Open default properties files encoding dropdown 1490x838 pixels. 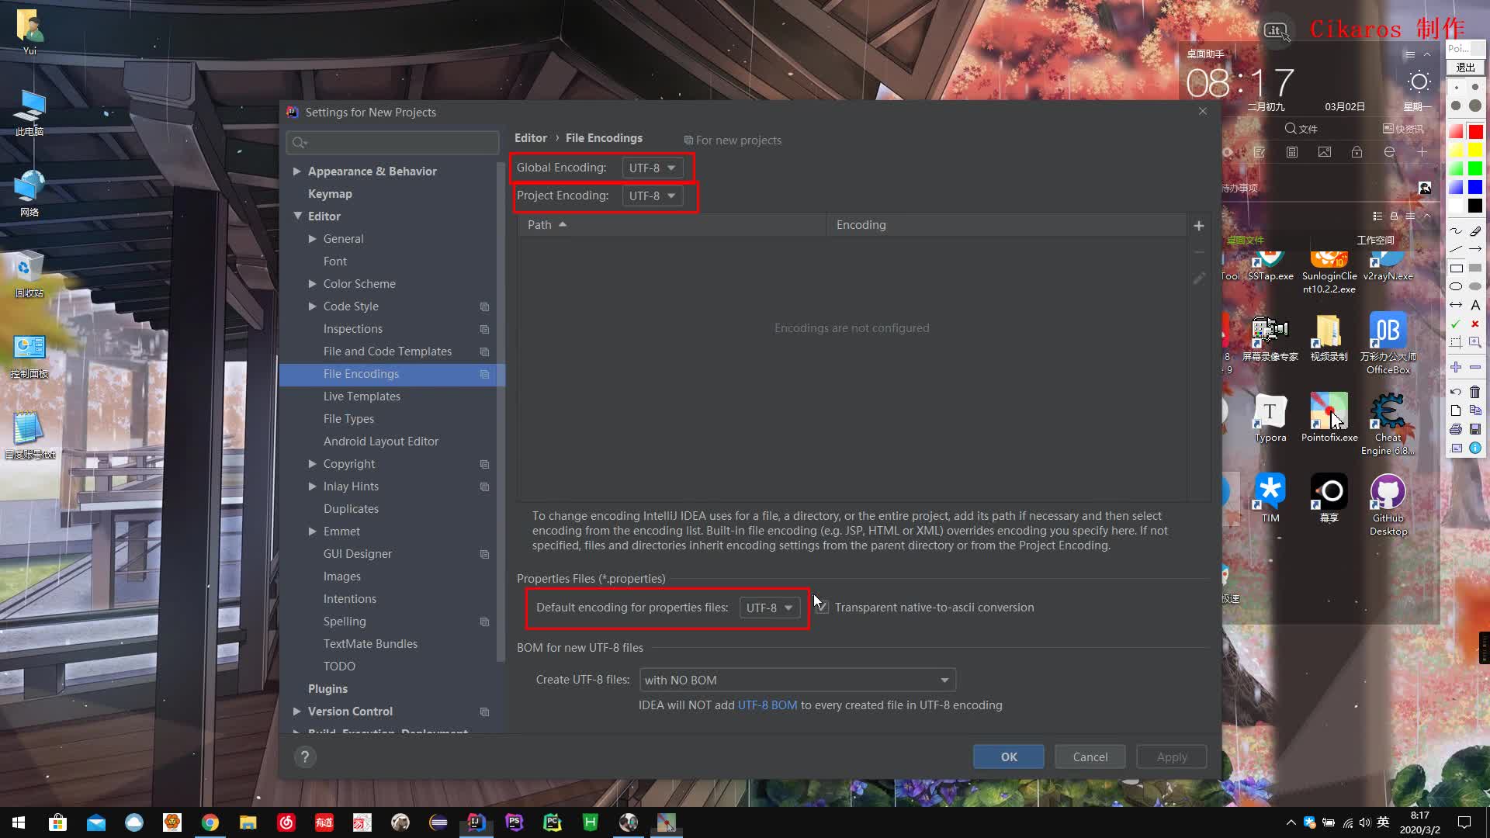[768, 608]
